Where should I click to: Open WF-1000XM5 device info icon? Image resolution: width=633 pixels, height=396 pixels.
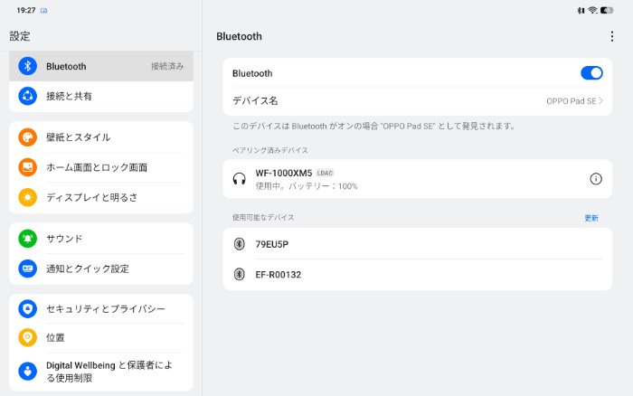pos(595,179)
